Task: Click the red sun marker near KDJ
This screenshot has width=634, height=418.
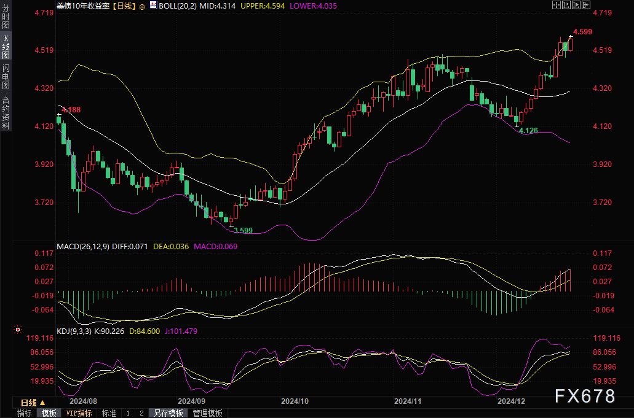Action: tap(18, 330)
